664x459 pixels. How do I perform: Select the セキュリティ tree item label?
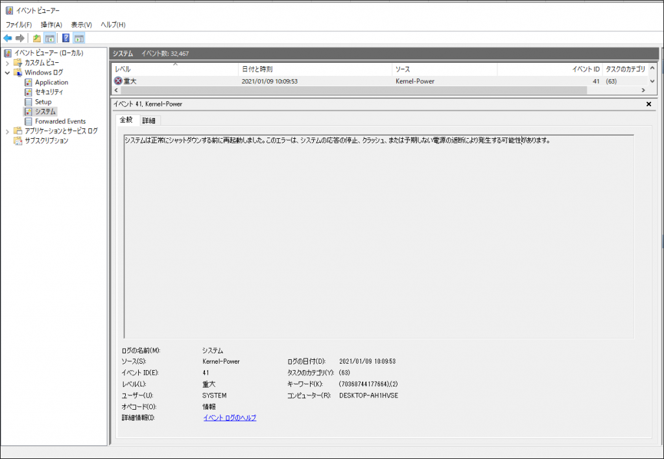[49, 92]
